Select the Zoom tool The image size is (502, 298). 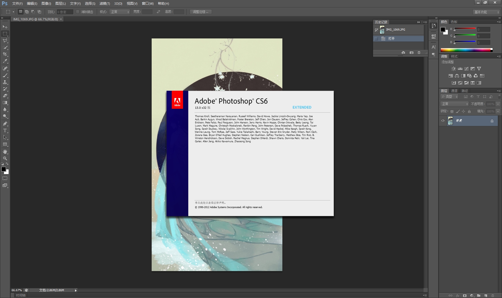5,158
